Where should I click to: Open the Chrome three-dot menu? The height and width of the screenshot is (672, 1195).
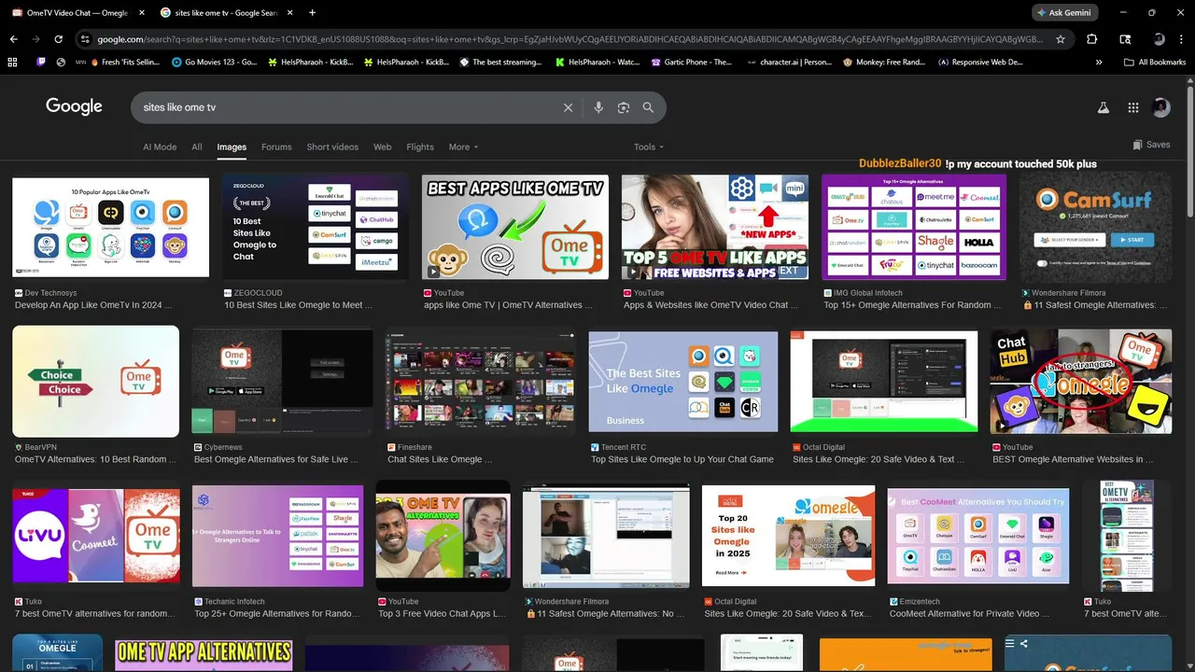point(1182,39)
